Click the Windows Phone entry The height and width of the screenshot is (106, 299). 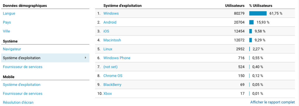tap(117, 58)
